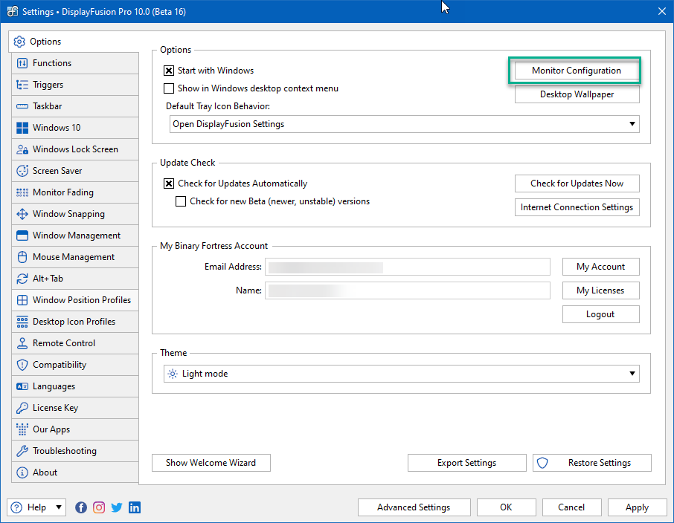Launch Show Welcome Wizard
The width and height of the screenshot is (674, 523).
(x=211, y=463)
